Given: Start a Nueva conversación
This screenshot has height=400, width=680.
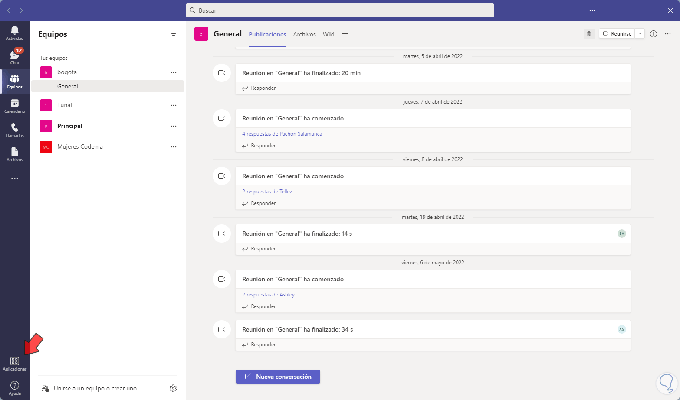Looking at the screenshot, I should [278, 377].
